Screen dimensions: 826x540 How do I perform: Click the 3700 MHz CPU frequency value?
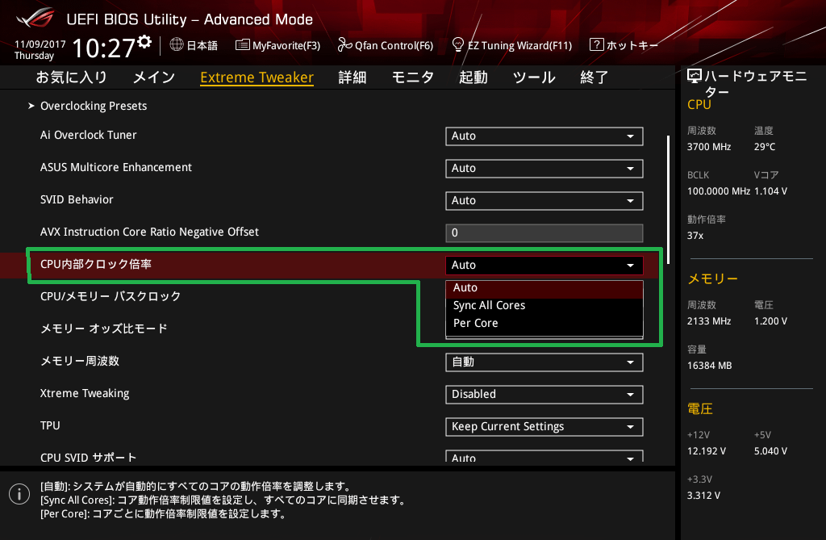pyautogui.click(x=708, y=147)
